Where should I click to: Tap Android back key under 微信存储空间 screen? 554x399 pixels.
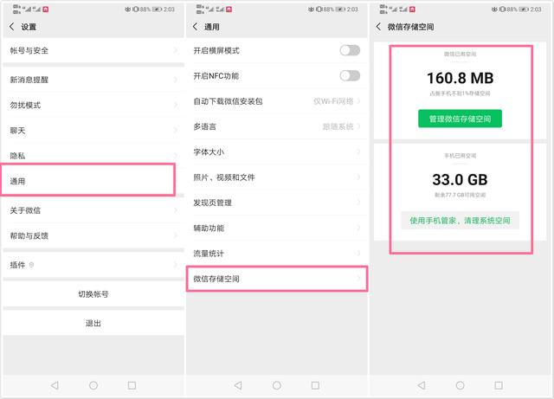422,385
